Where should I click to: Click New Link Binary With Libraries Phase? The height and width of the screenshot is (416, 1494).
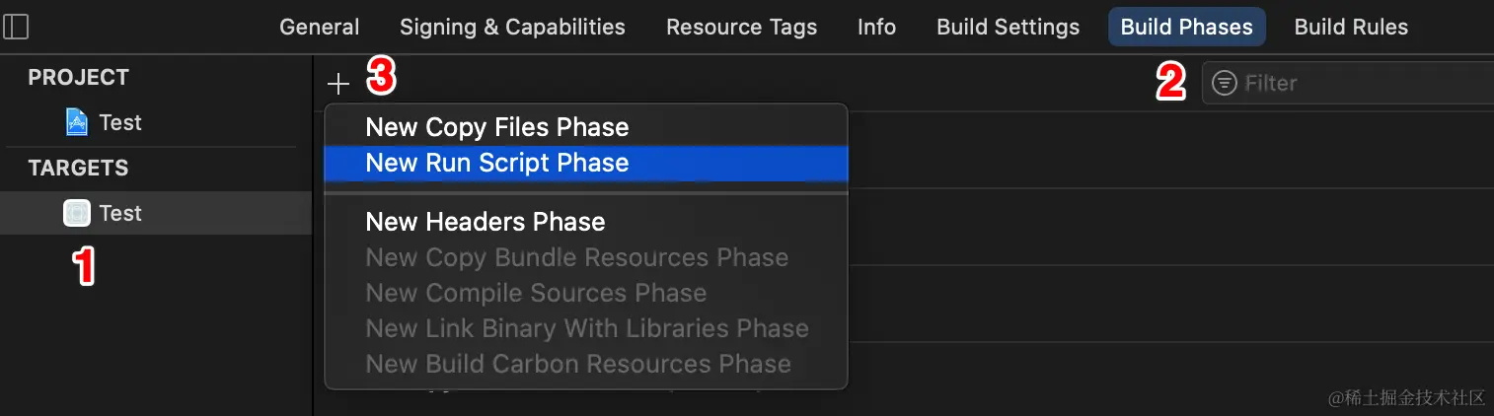point(587,328)
